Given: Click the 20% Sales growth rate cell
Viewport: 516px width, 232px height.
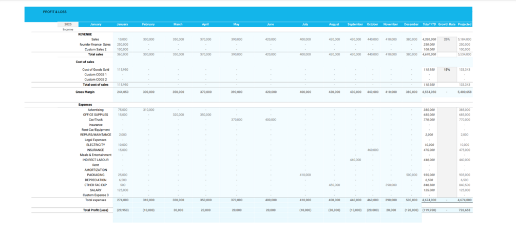Looking at the screenshot, I should point(447,39).
